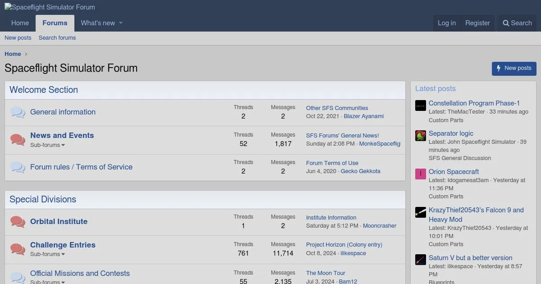Viewport: 541px width, 284px height.
Task: Select the Forums navigation tab
Action: [55, 23]
